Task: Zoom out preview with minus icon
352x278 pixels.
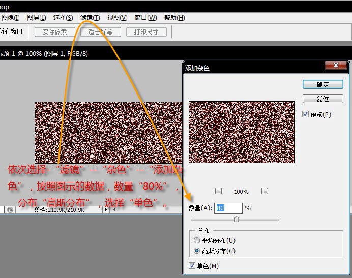Action: tap(218, 191)
